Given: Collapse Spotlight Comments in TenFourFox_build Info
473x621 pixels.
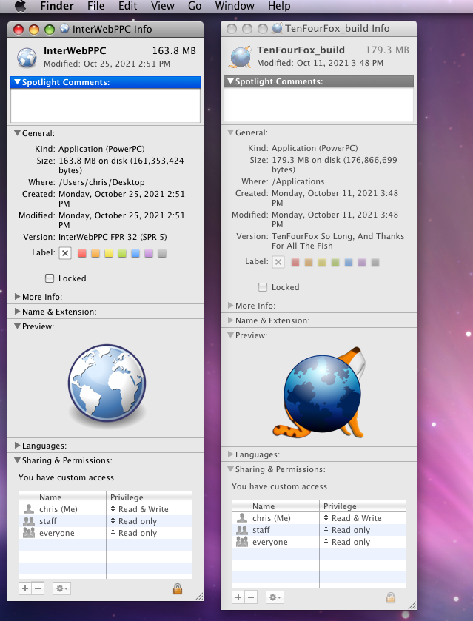Looking at the screenshot, I should [230, 81].
